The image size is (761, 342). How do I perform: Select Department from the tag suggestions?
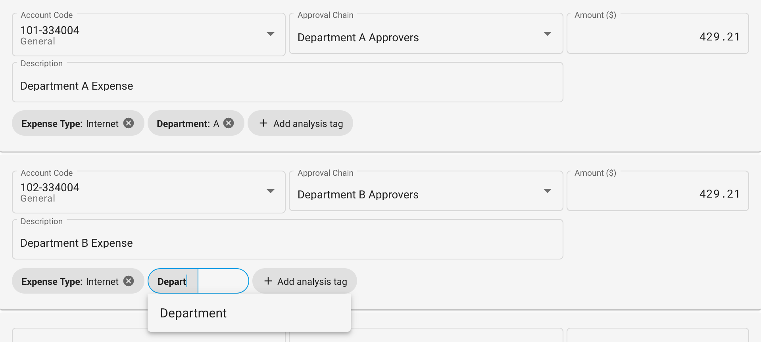tap(249, 313)
